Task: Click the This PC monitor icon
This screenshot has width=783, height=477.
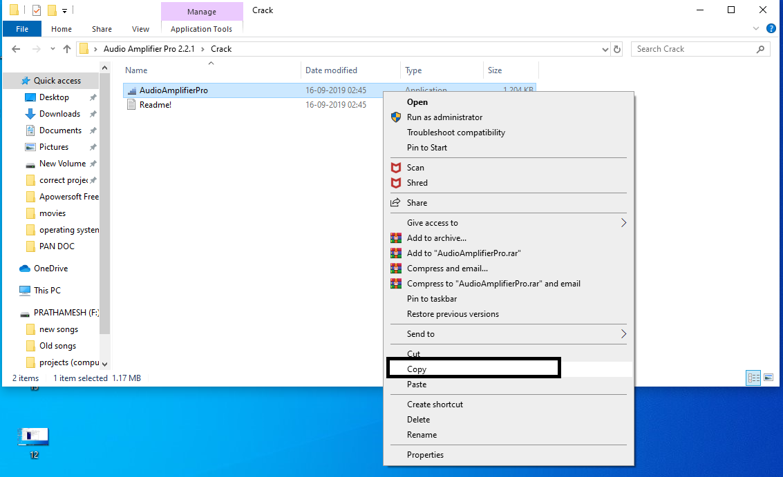Action: (x=25, y=291)
